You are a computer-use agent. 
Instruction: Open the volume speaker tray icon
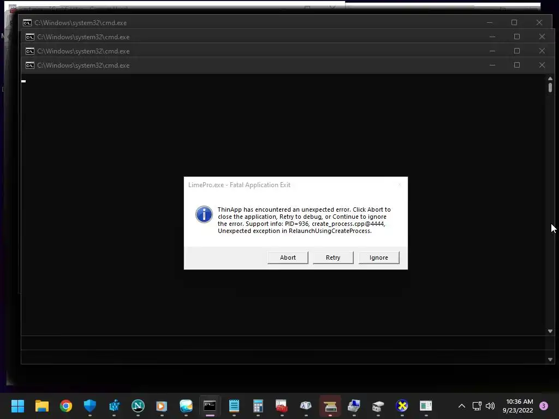(491, 406)
